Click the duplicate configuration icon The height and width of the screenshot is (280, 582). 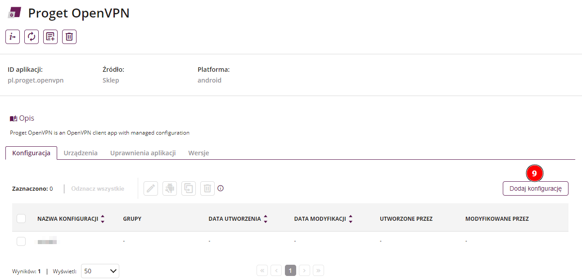189,188
